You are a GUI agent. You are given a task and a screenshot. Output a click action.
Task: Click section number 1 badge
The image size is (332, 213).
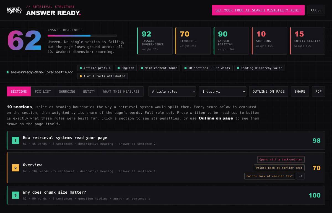[15, 141]
